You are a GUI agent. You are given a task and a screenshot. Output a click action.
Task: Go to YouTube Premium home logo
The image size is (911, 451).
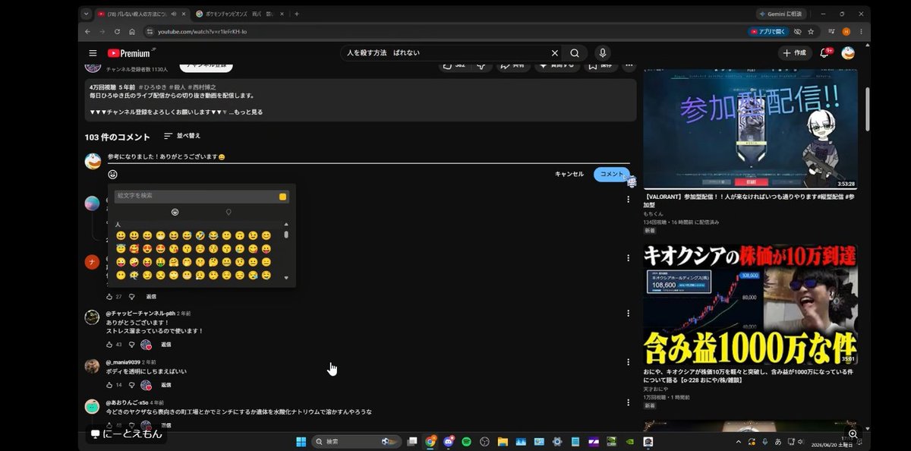129,53
